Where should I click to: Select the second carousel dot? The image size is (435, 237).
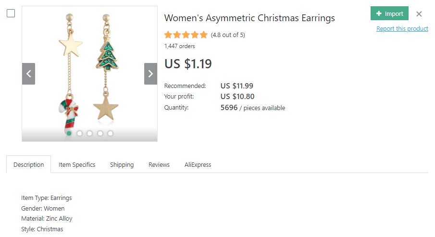click(79, 133)
